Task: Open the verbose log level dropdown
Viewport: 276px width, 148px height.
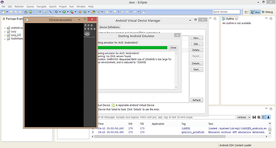Action: pyautogui.click(x=244, y=117)
